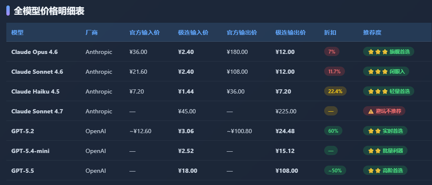This screenshot has width=432, height=185.
Task: Select the 7% discount pill
Action: [332, 51]
